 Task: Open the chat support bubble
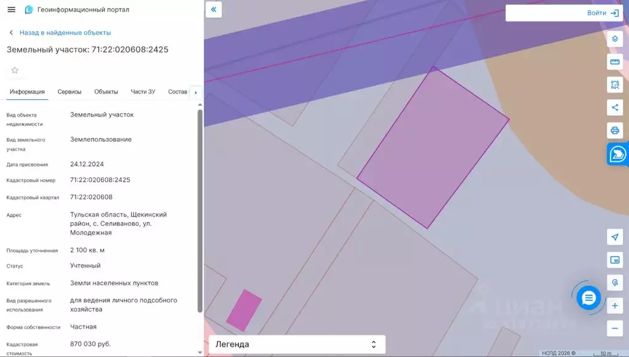[x=588, y=298]
